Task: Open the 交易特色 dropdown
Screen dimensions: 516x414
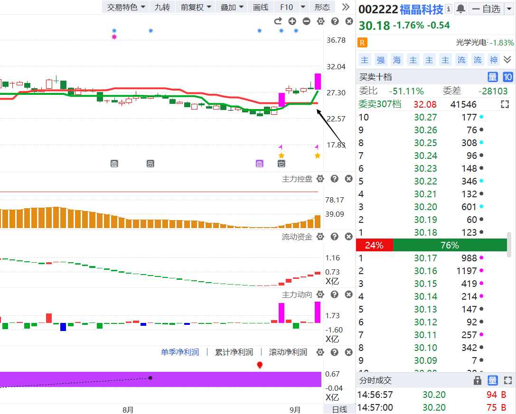Action: pyautogui.click(x=126, y=7)
